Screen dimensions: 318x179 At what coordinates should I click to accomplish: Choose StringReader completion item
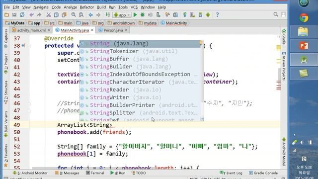140,89
